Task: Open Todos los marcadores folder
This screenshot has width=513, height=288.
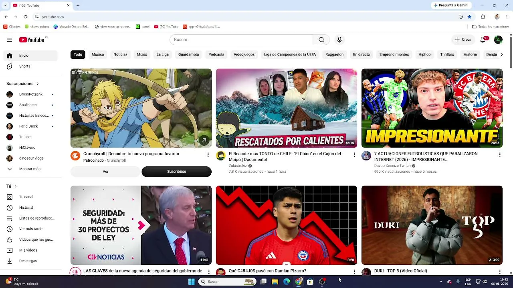Action: (x=491, y=27)
